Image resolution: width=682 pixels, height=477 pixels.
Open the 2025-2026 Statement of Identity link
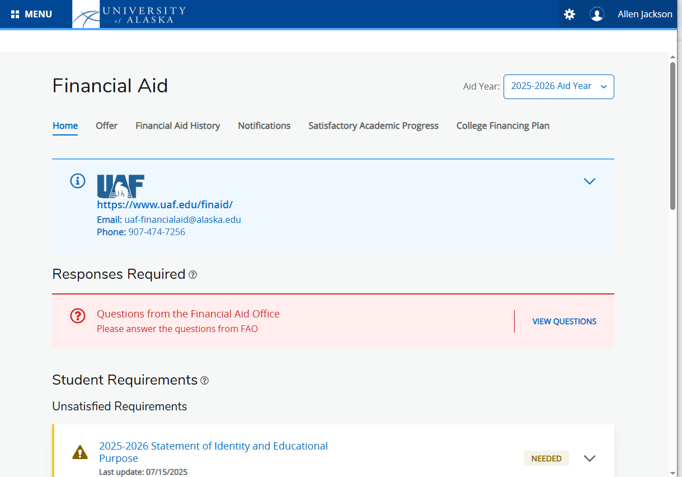[214, 452]
